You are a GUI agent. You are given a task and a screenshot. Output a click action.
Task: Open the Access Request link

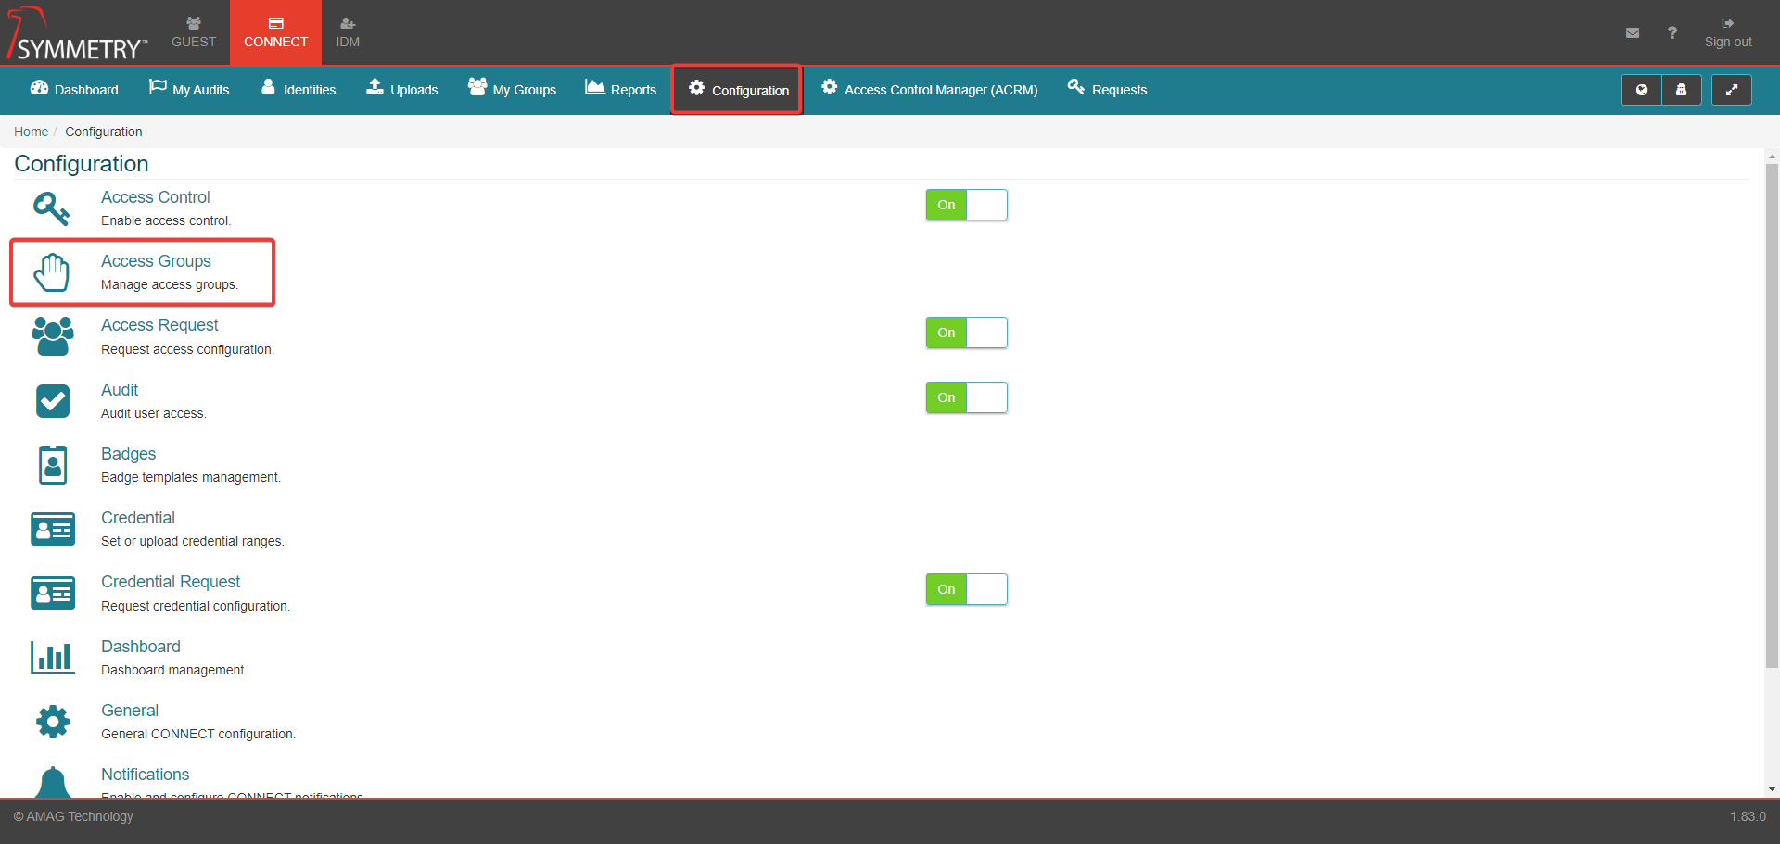(159, 325)
